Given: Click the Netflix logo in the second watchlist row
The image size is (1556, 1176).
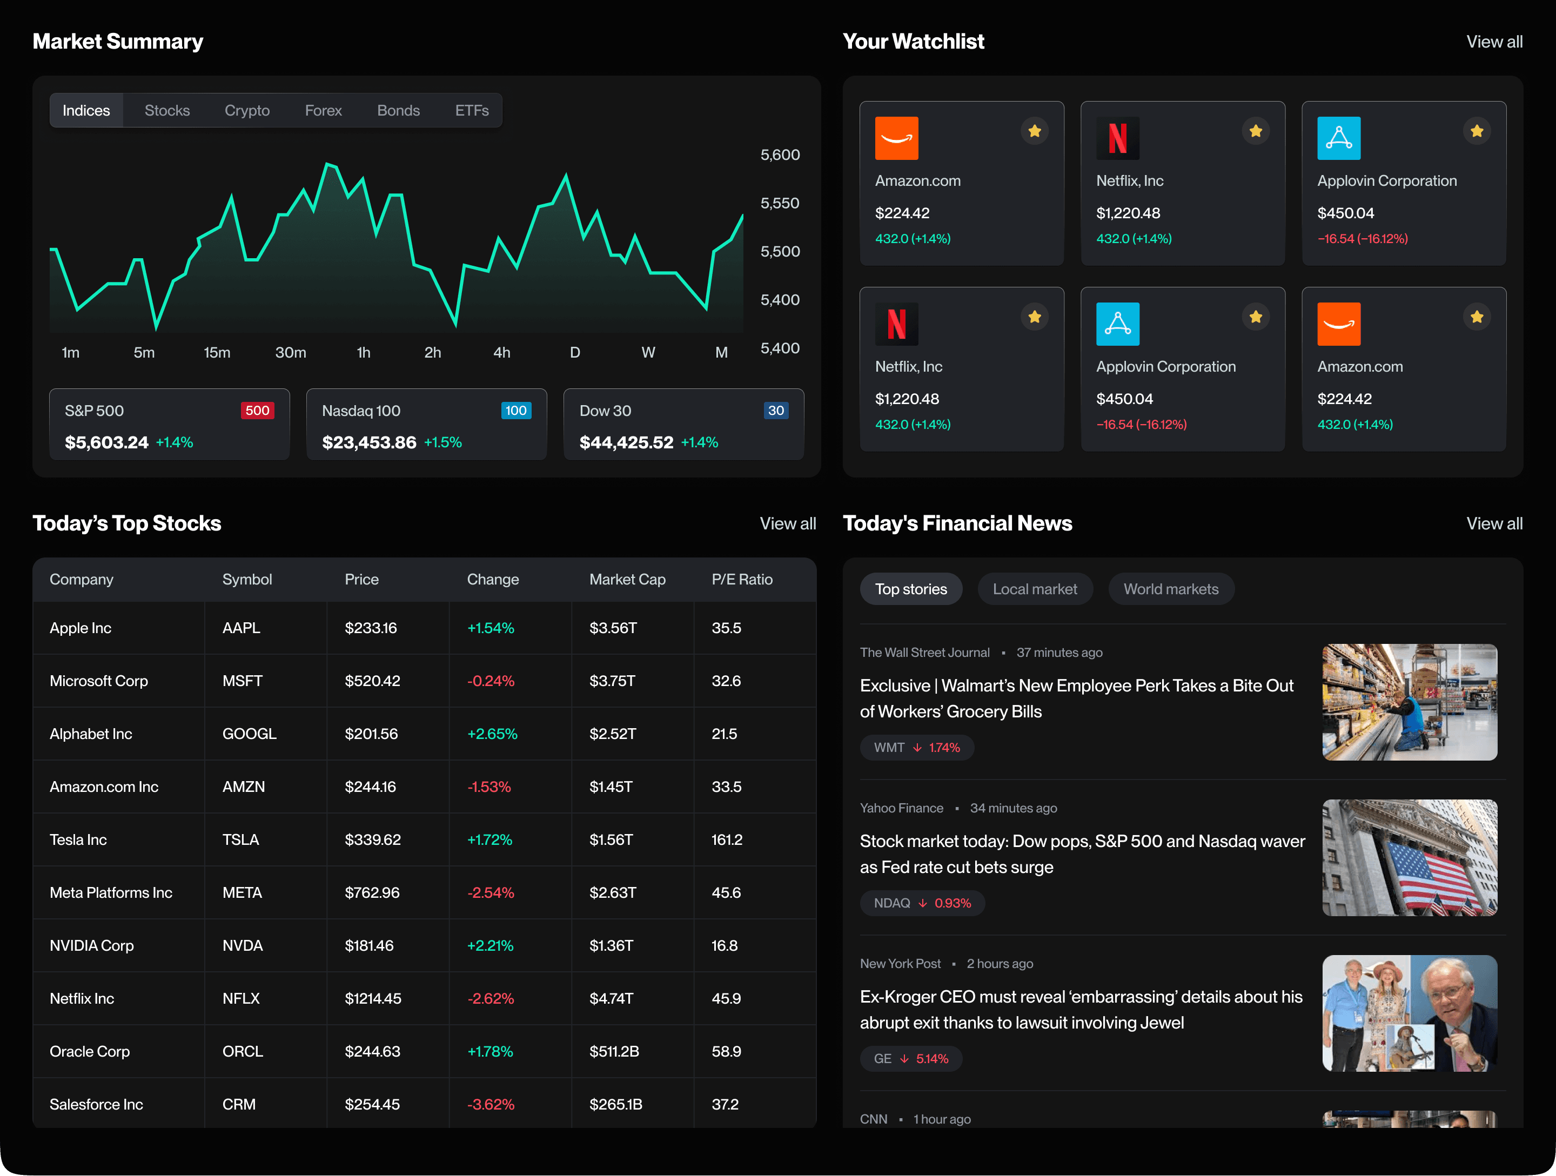Looking at the screenshot, I should (x=897, y=324).
